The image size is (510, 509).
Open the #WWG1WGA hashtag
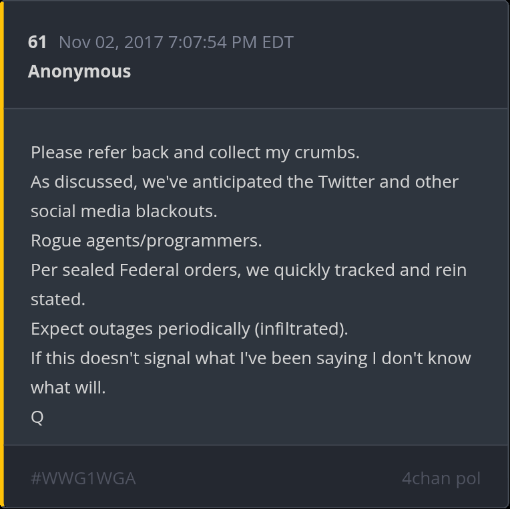[x=83, y=478]
